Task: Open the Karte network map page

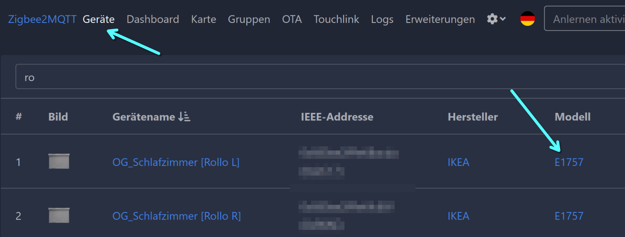Action: click(x=204, y=19)
